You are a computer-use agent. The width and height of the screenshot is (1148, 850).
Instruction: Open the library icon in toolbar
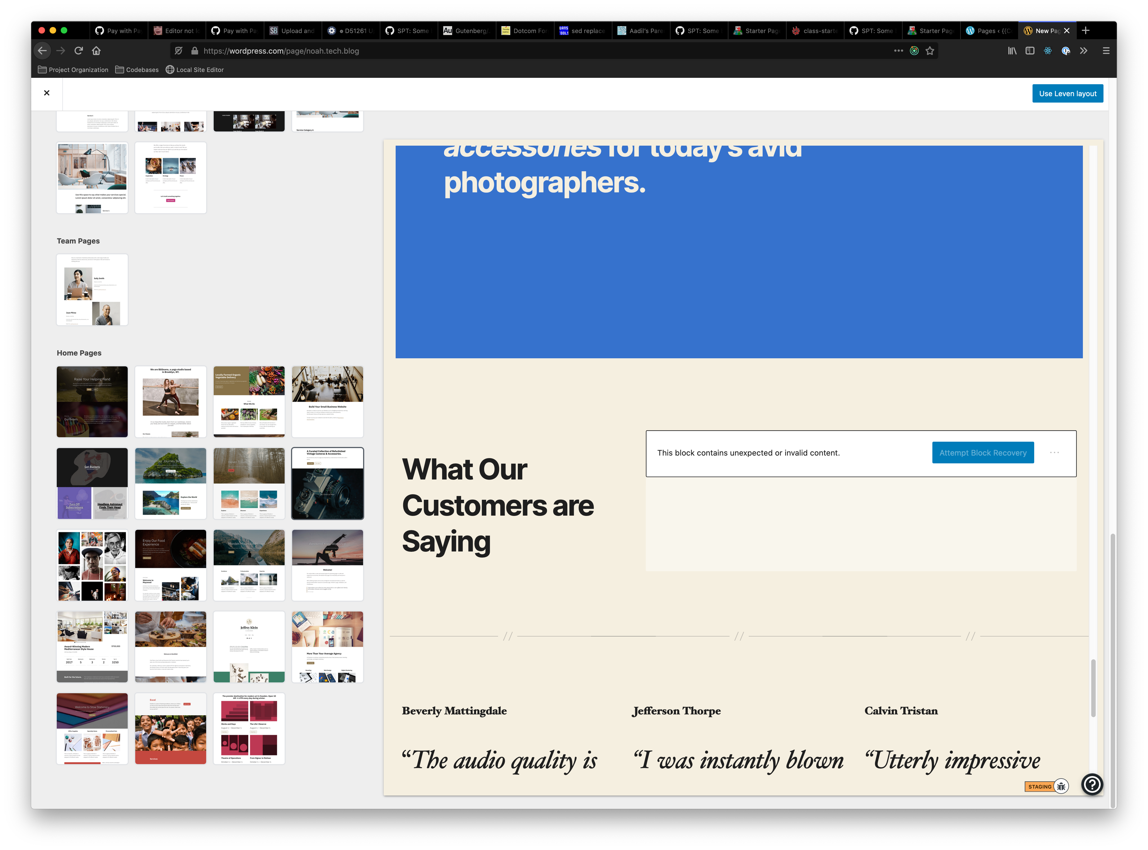[1012, 50]
